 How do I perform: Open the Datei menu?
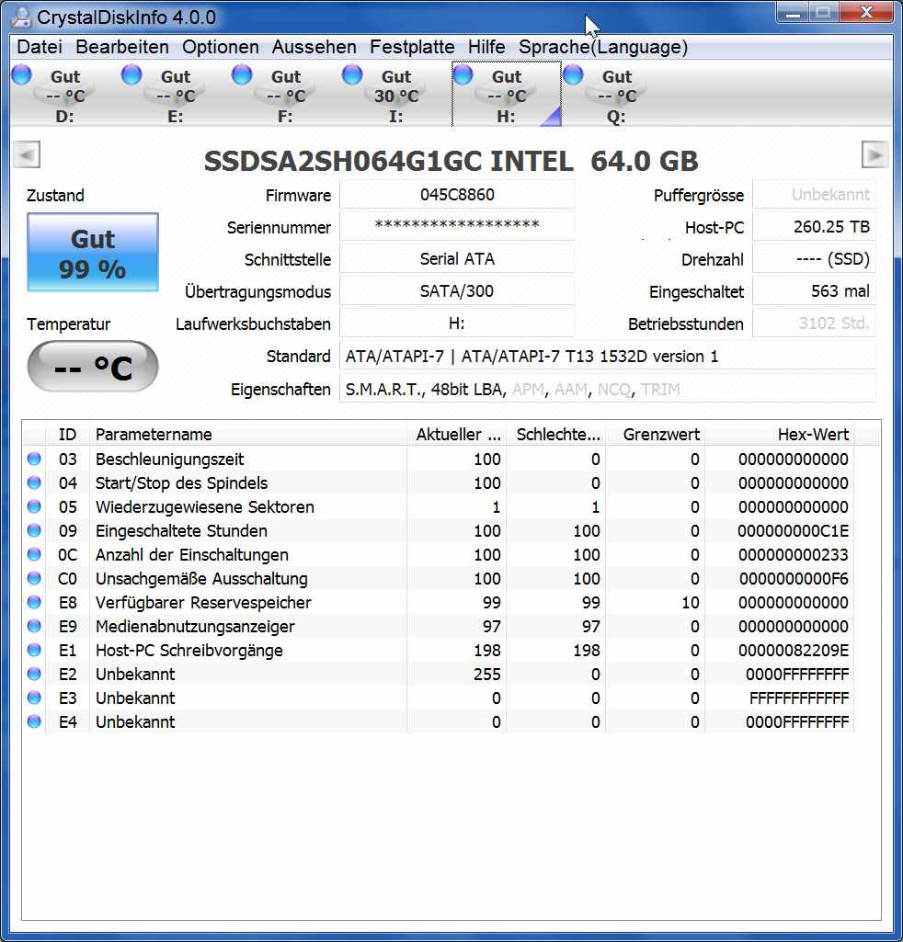pyautogui.click(x=39, y=47)
